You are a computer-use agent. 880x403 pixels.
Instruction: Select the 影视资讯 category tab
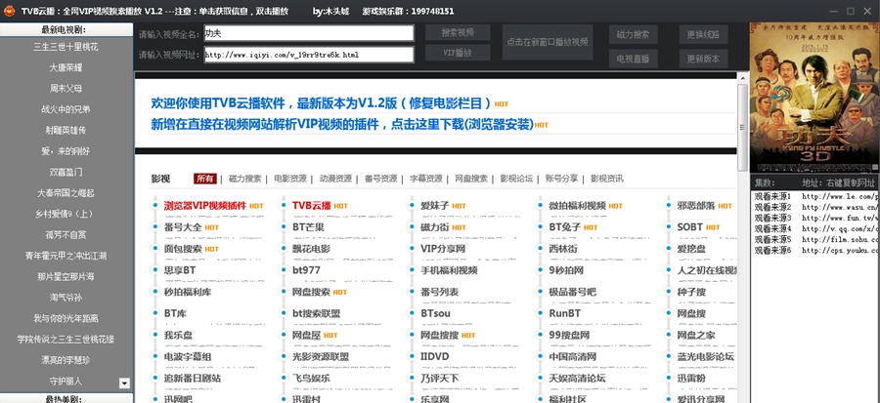click(x=606, y=179)
